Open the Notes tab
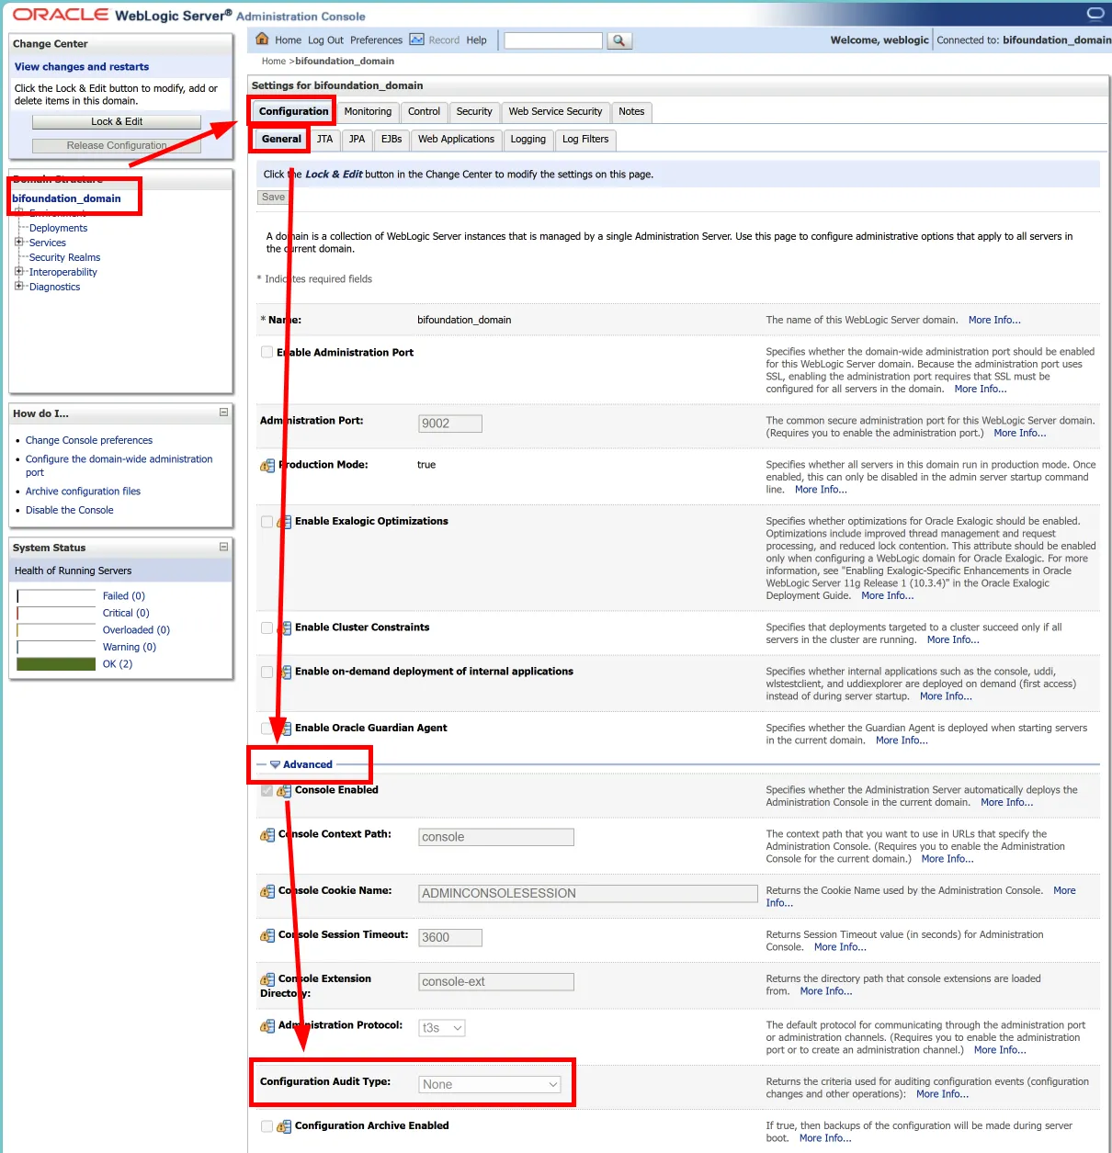 pyautogui.click(x=631, y=112)
